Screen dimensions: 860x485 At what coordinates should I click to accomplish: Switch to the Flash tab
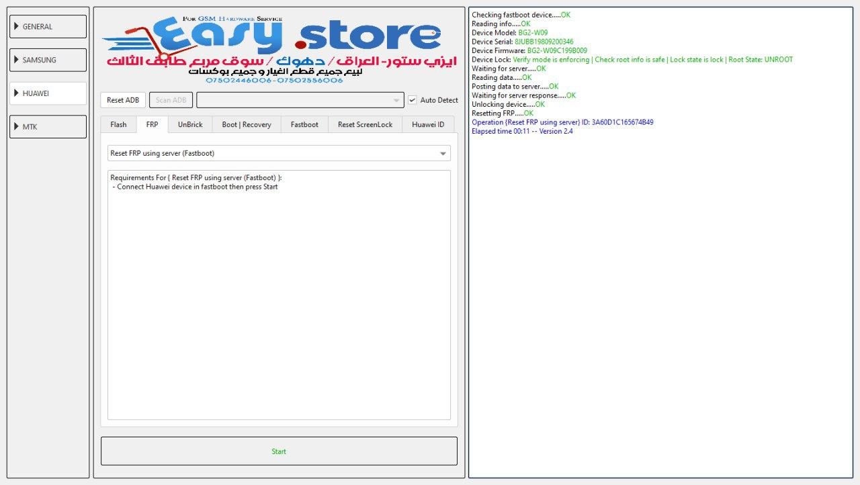point(118,124)
